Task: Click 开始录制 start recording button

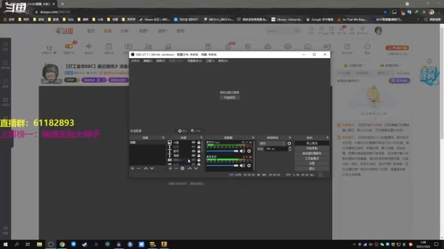Action: [312, 148]
